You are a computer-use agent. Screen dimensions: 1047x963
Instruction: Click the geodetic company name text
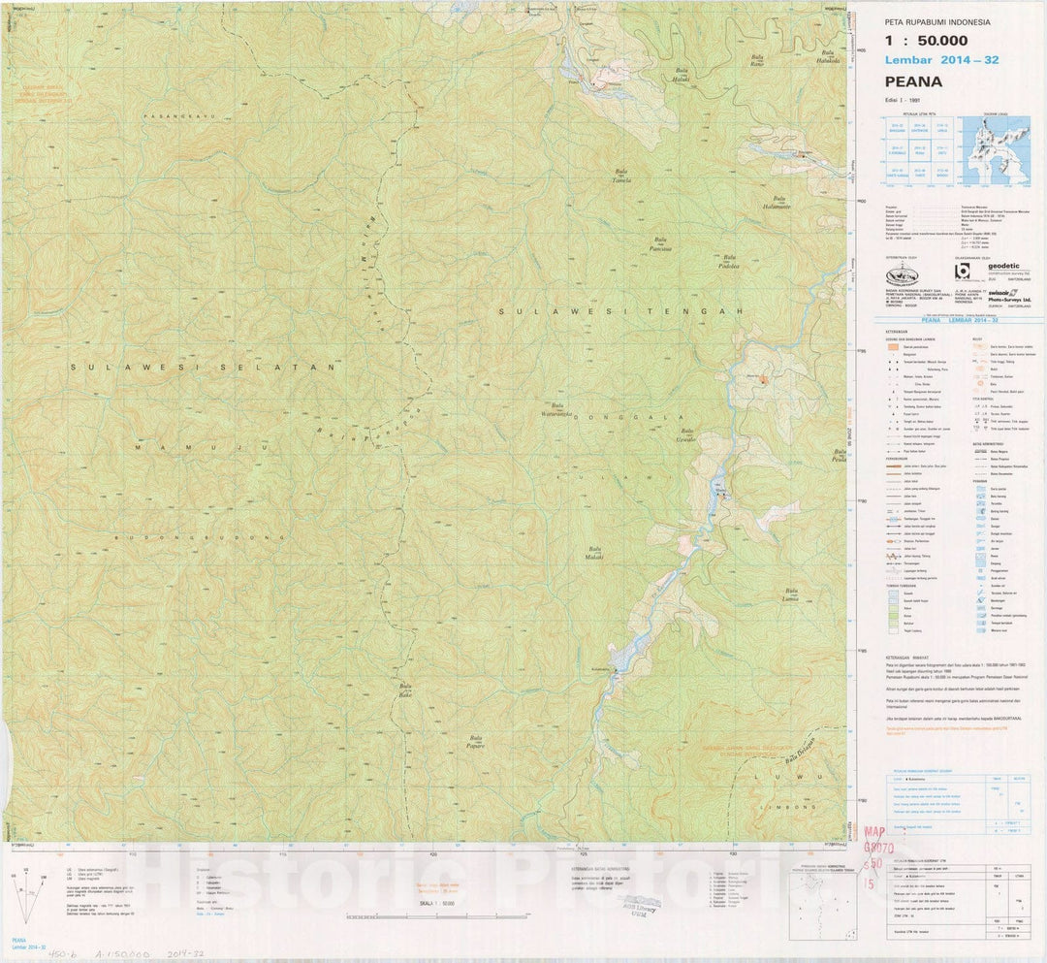pos(1004,264)
